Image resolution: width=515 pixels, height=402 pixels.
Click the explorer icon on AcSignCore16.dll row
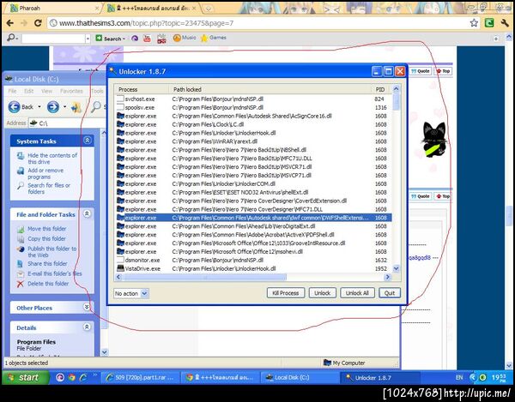coord(120,116)
